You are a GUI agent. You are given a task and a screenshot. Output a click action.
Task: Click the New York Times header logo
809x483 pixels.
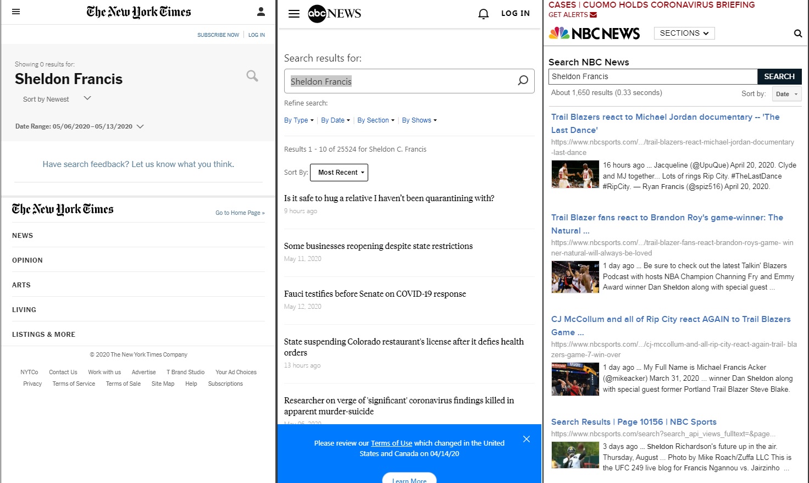pos(138,12)
